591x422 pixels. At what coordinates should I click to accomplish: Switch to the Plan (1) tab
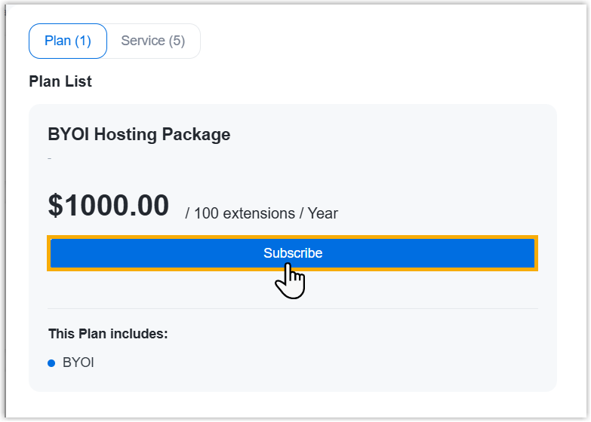pyautogui.click(x=68, y=41)
